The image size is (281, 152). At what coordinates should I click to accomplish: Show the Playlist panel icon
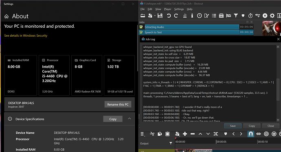pyautogui.click(x=214, y=16)
